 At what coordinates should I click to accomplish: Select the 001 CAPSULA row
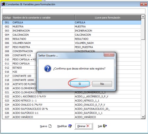tap(72, 22)
